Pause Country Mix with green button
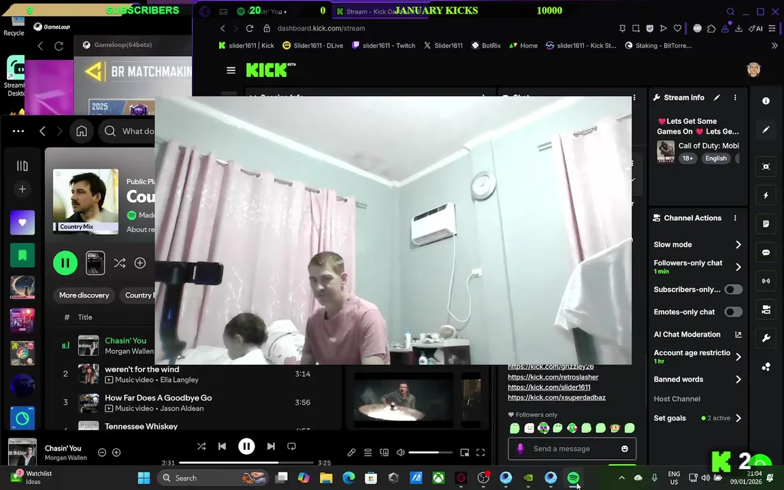784x490 pixels. coord(65,263)
